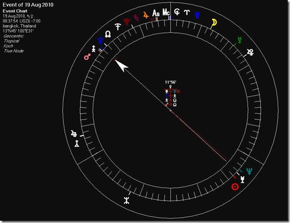Screen dimensions: 290x223
Task: Select the "True Node" label
Action: tap(14, 51)
